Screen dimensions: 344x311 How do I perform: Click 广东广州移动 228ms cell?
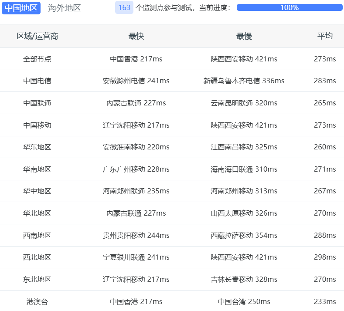point(136,169)
